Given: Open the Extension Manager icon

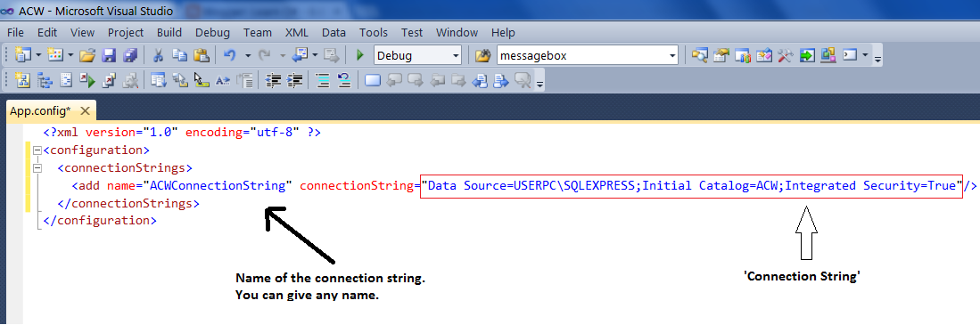Looking at the screenshot, I should point(828,55).
